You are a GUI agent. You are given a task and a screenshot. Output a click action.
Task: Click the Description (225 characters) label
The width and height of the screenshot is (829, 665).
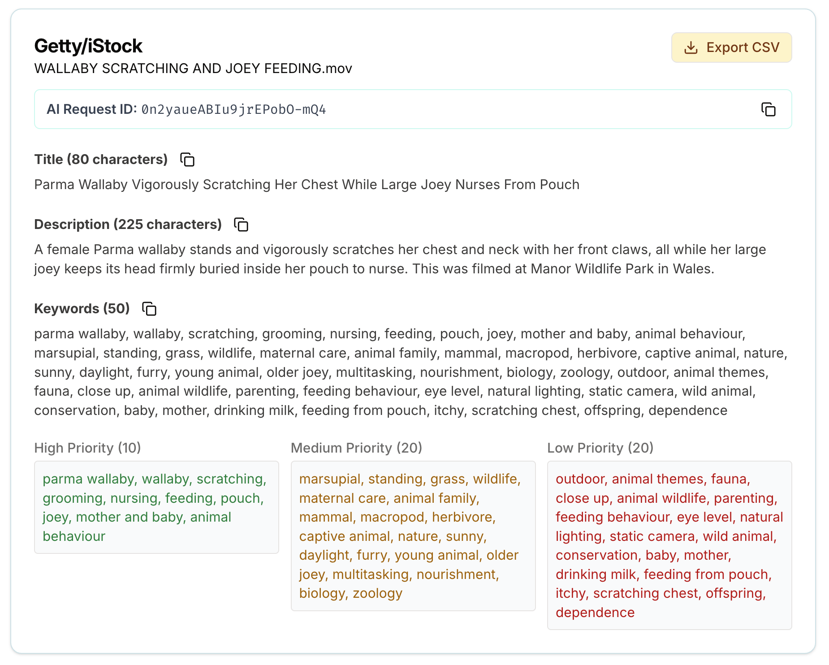pyautogui.click(x=128, y=225)
